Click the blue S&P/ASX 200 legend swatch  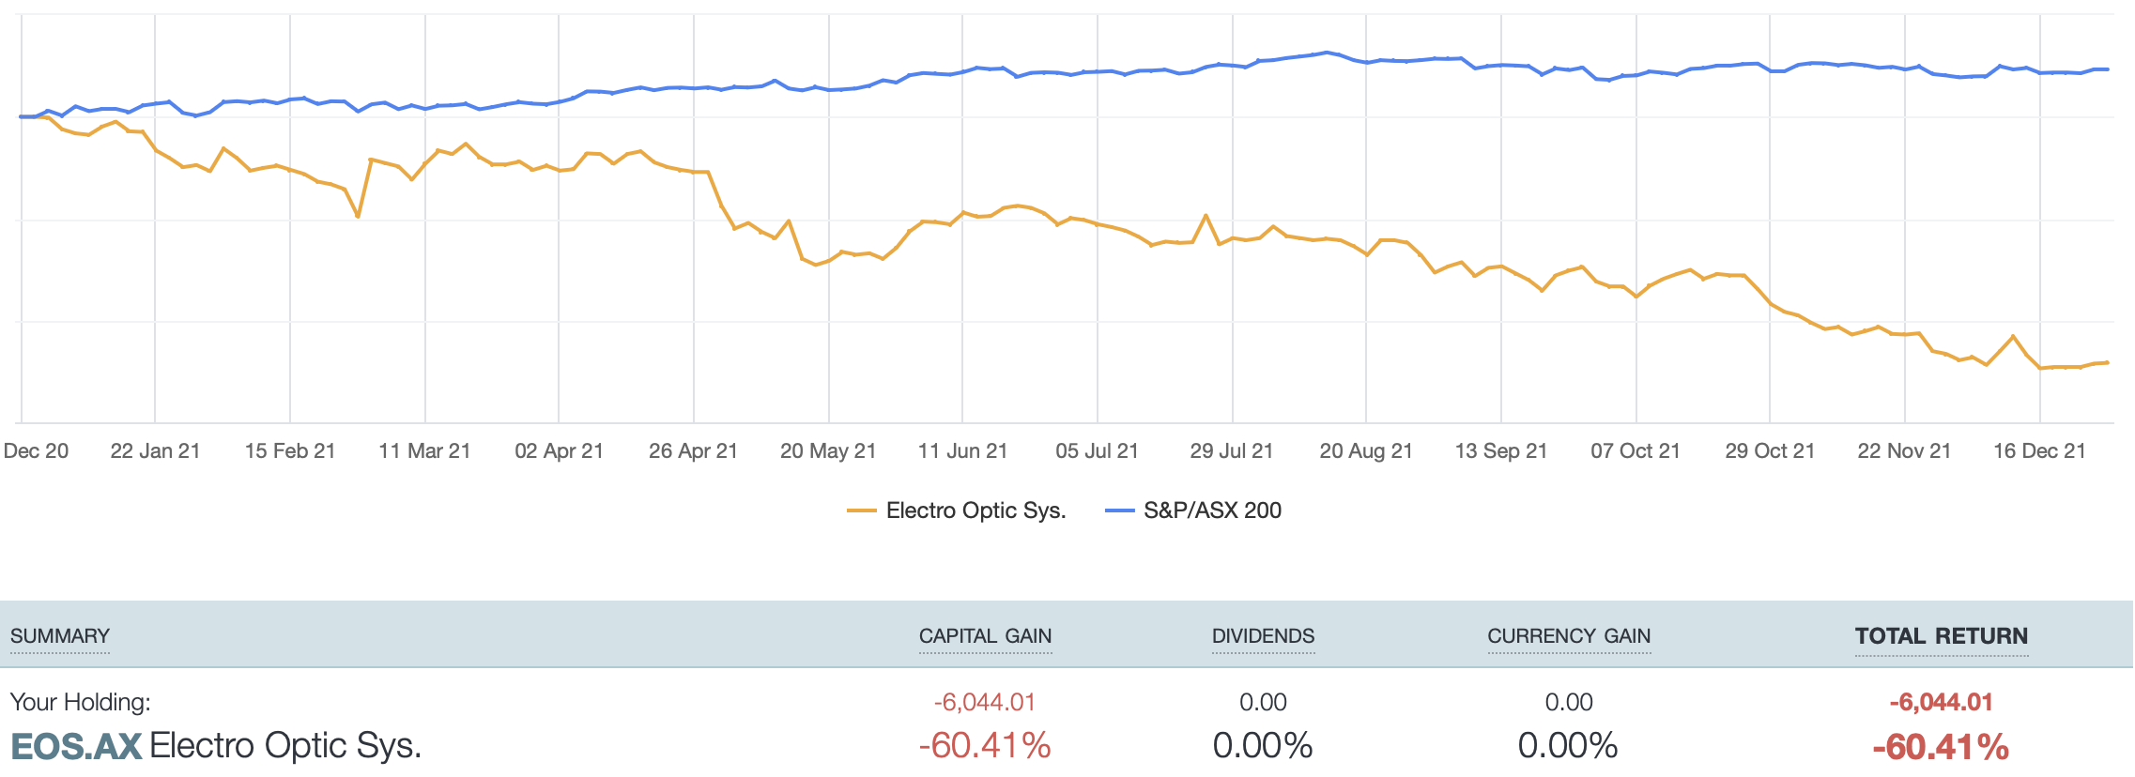point(1120,510)
